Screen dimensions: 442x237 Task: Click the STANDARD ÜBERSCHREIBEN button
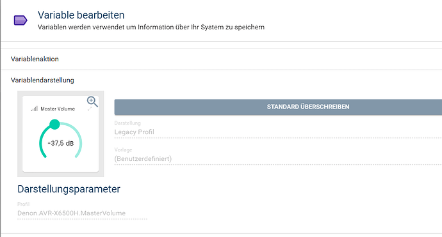(278, 107)
